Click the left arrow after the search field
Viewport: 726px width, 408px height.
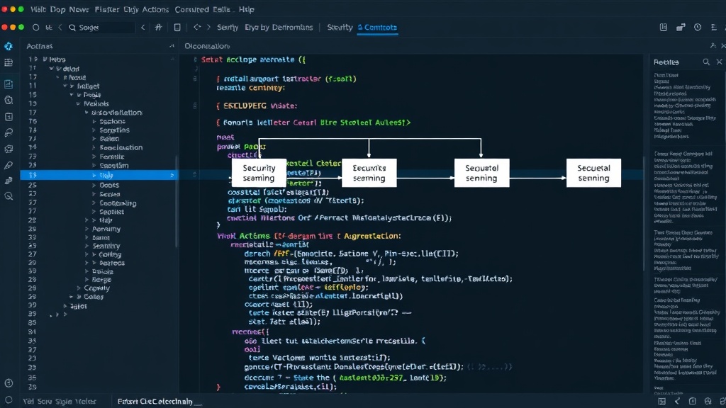tap(143, 28)
